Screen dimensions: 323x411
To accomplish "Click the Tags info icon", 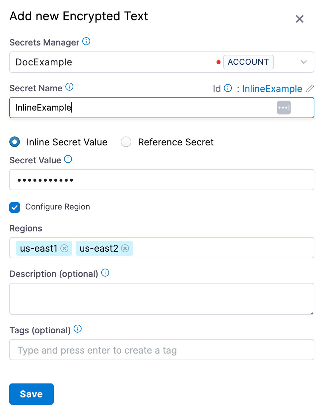I will (x=78, y=329).
